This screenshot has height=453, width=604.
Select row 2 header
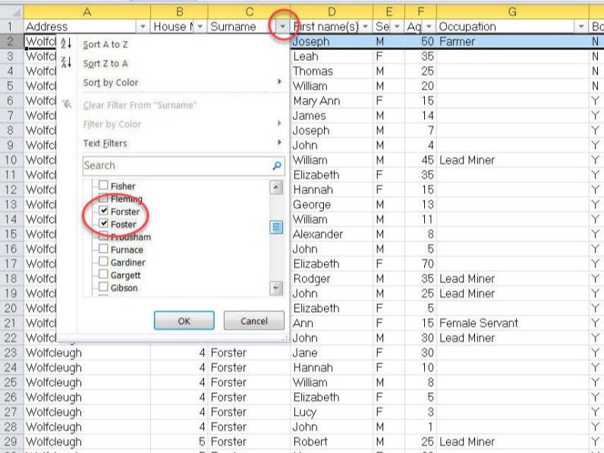[11, 42]
